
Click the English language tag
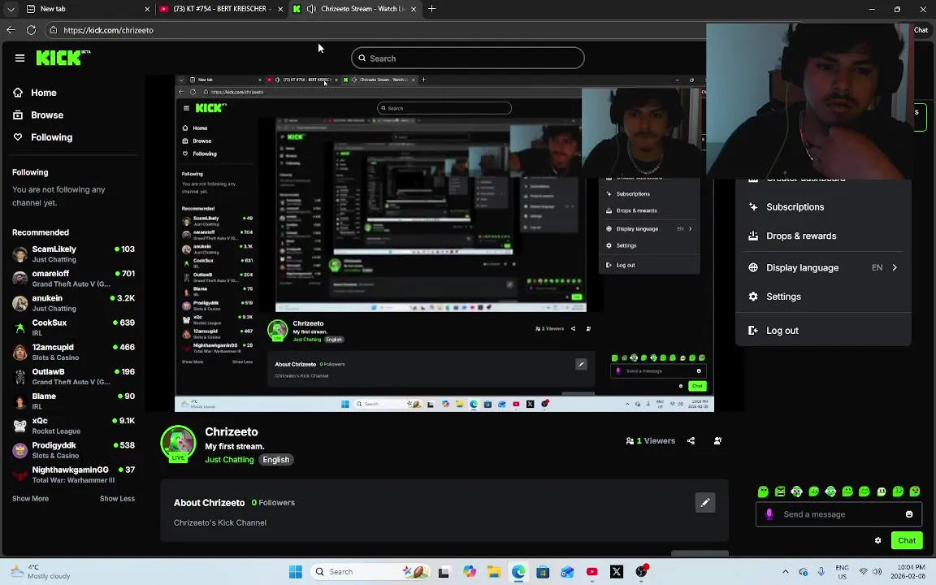click(x=275, y=460)
